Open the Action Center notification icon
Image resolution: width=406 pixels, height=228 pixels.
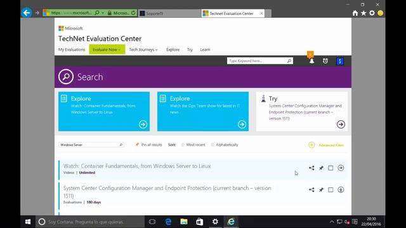(355, 222)
